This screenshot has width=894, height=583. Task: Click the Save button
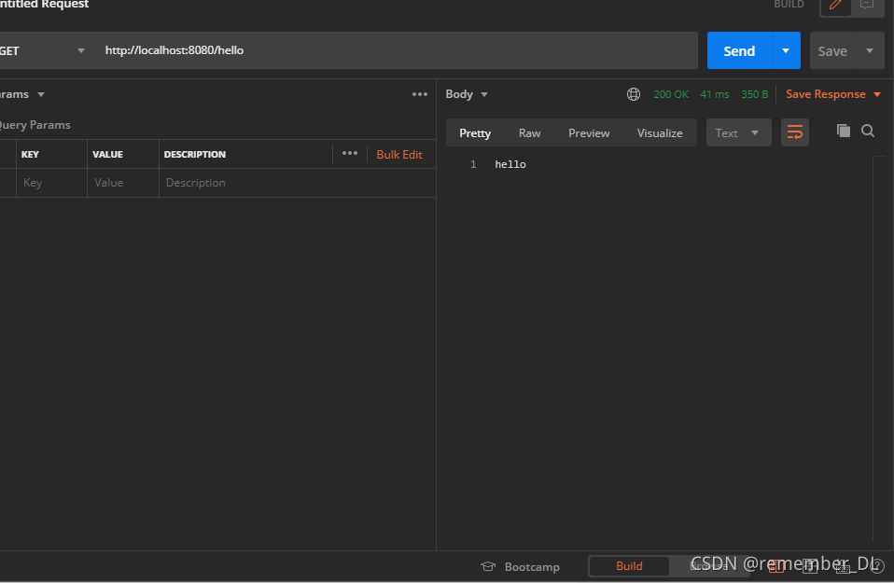(x=831, y=51)
